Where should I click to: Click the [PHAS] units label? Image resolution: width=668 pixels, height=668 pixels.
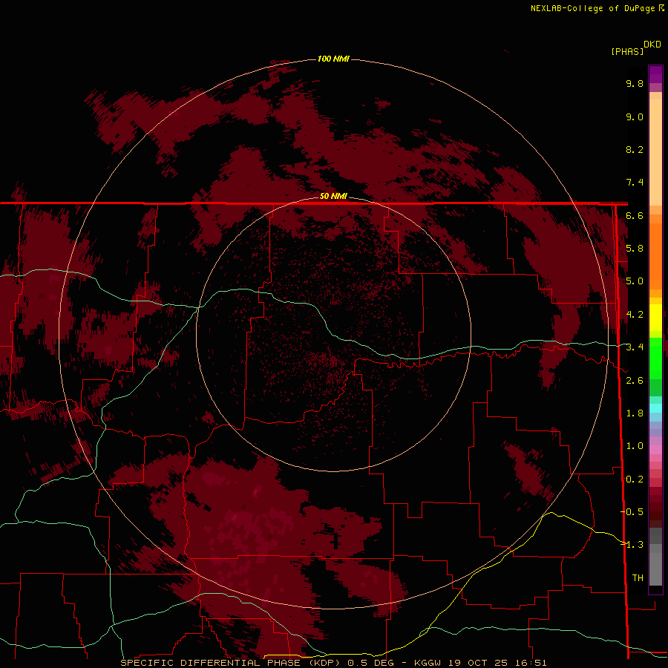(x=627, y=51)
